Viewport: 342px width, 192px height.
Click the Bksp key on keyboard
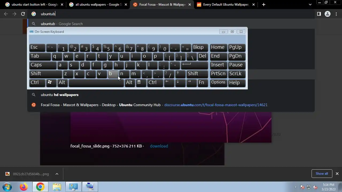click(200, 47)
